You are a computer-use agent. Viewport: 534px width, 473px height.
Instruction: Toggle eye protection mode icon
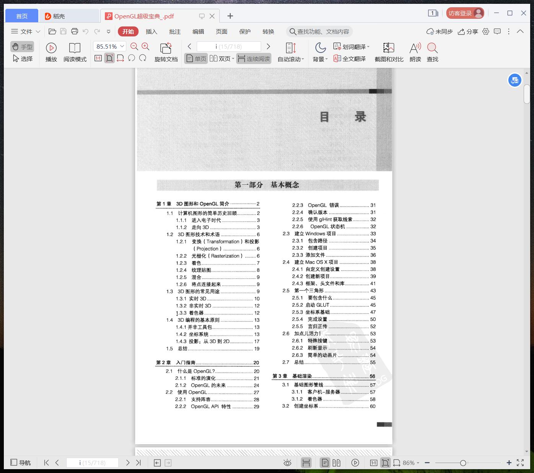287,463
